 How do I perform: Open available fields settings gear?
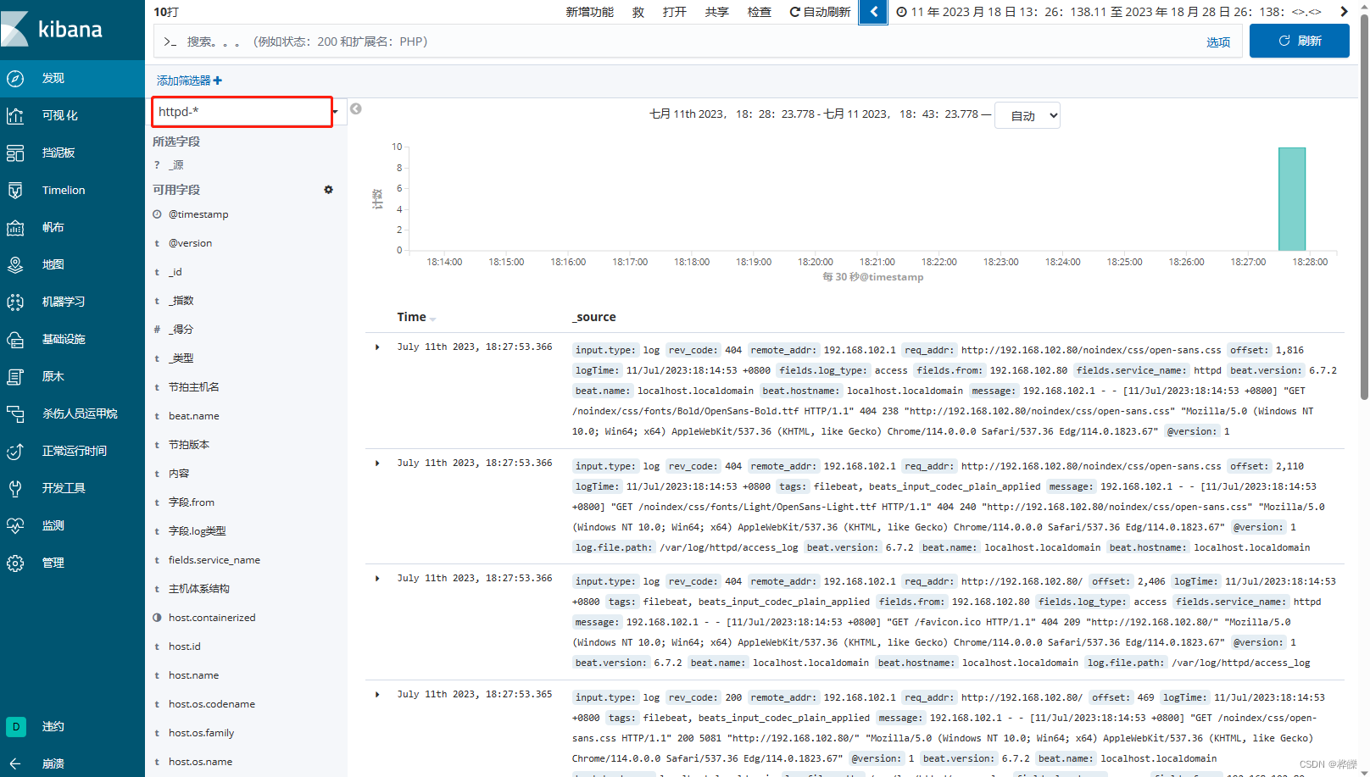328,190
